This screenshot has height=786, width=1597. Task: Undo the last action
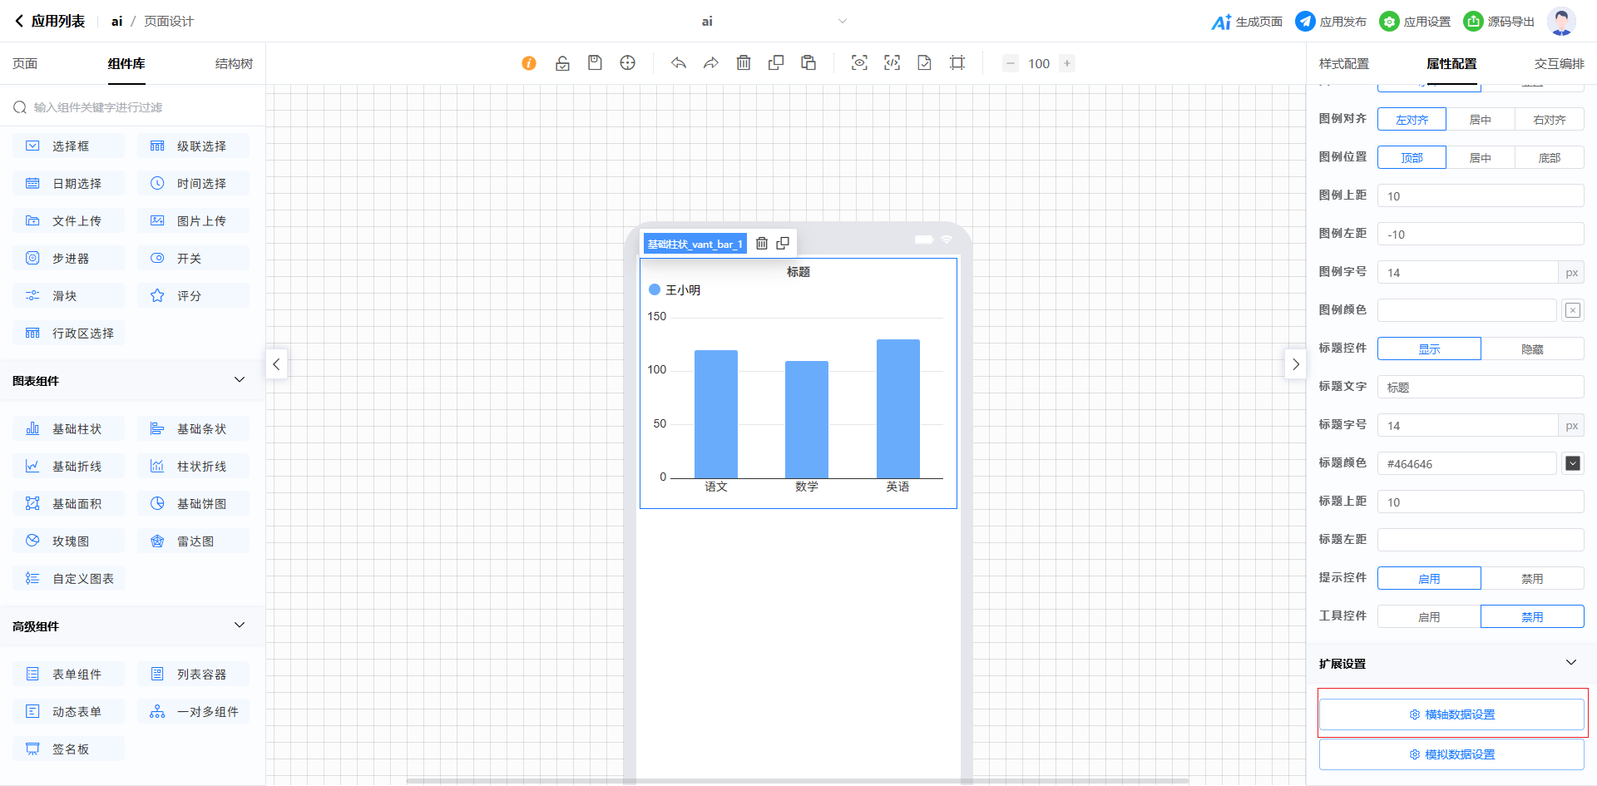[679, 63]
